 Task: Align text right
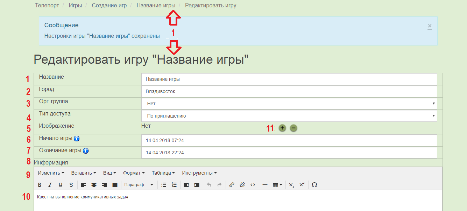[104, 185]
